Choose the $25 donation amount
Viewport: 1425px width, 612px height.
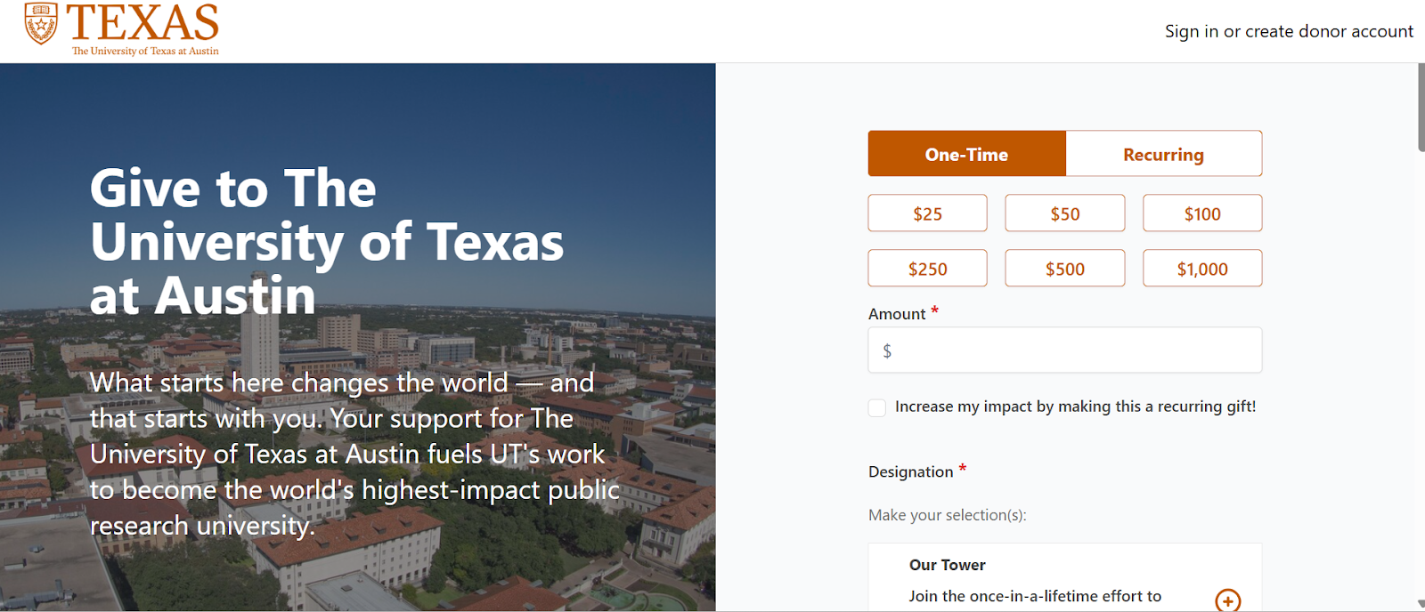(x=927, y=213)
